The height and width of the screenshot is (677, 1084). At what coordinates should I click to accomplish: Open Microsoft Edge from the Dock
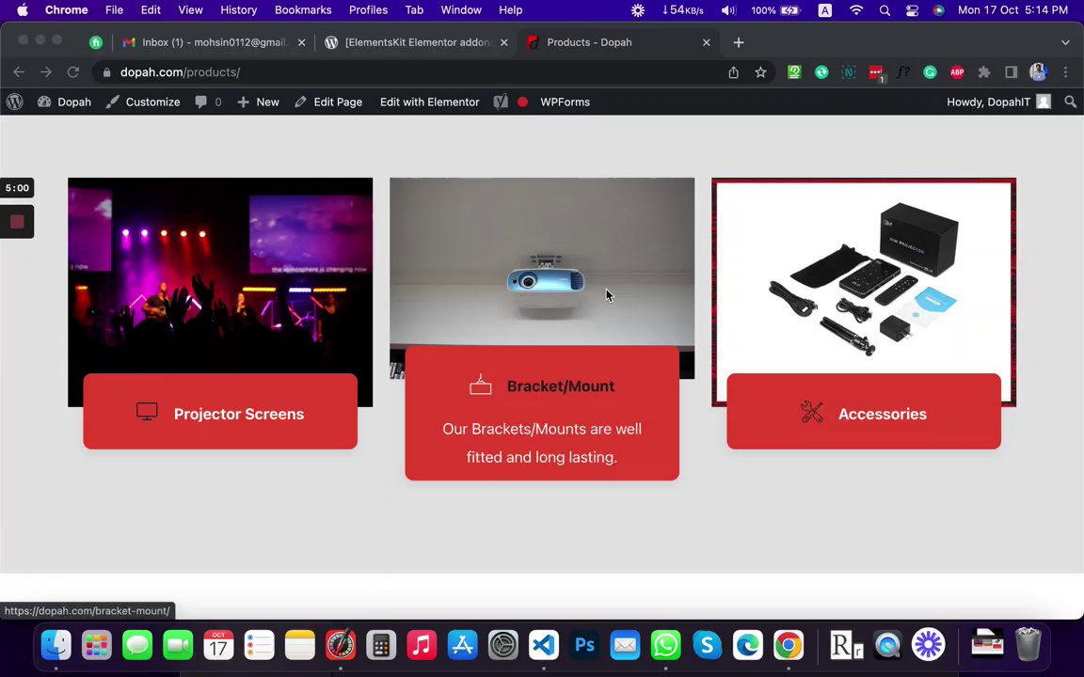[747, 645]
